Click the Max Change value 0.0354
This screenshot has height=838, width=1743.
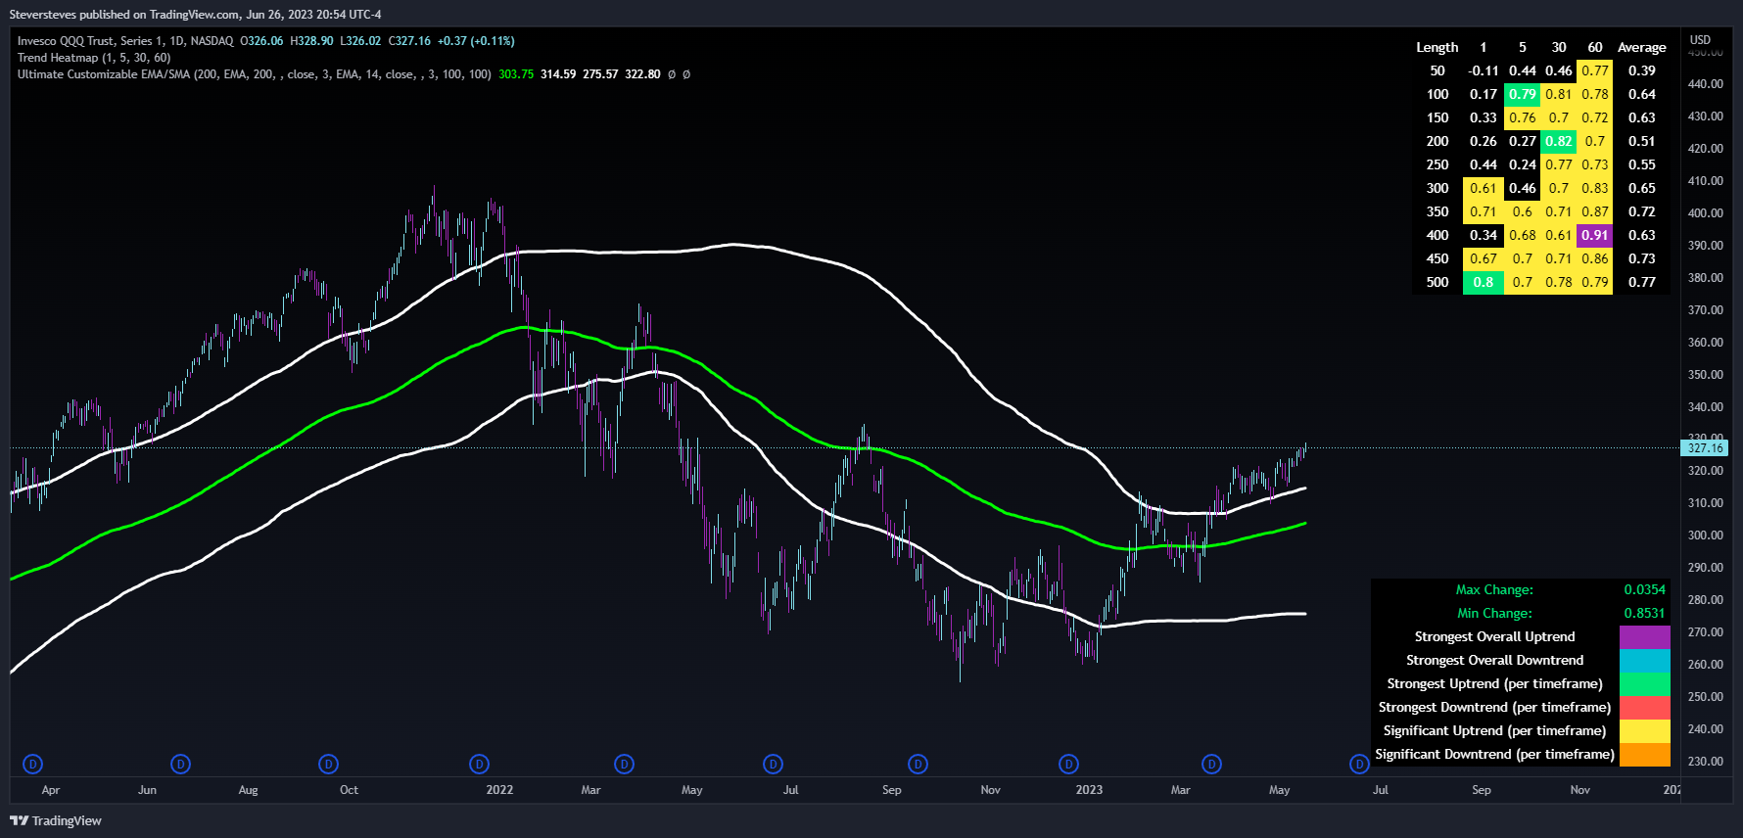(x=1644, y=589)
